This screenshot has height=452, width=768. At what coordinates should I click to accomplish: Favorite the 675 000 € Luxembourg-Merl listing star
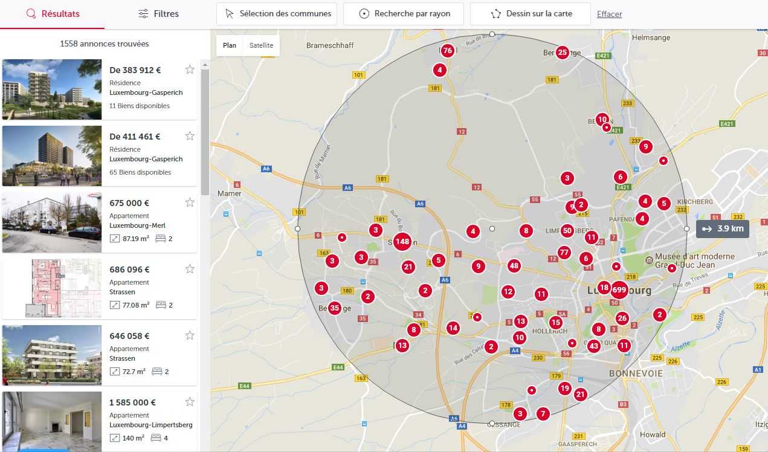(x=190, y=202)
